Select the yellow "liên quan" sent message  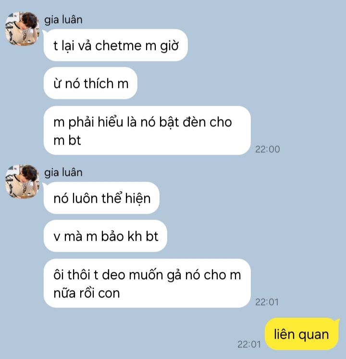click(x=302, y=334)
